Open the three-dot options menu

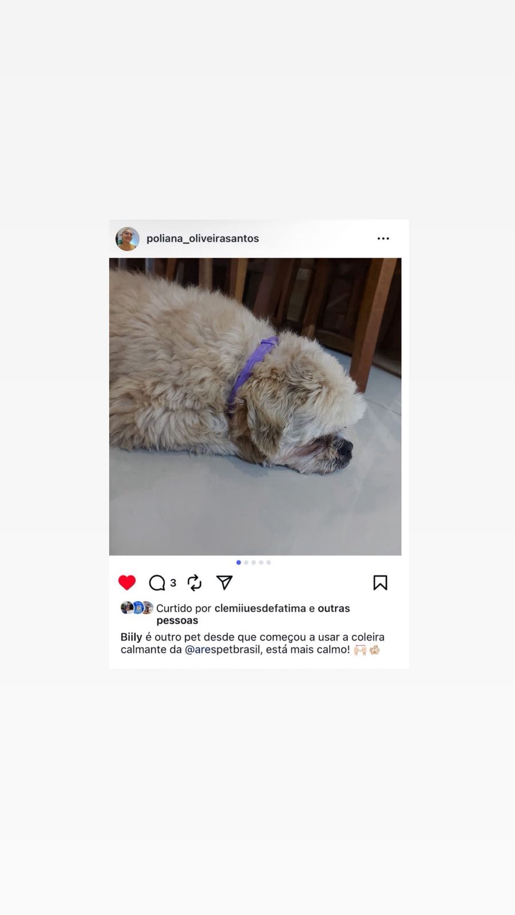(x=383, y=238)
